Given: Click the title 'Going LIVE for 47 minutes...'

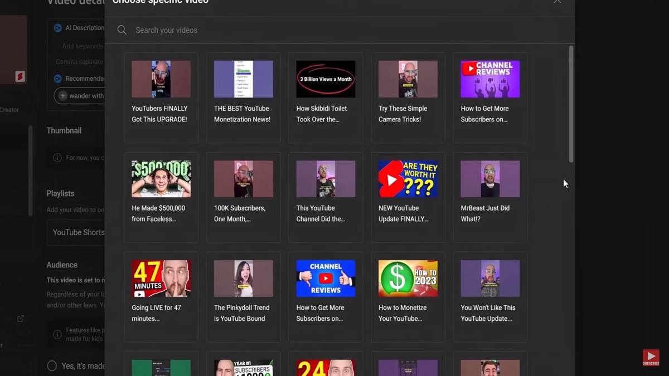Looking at the screenshot, I should [x=156, y=313].
